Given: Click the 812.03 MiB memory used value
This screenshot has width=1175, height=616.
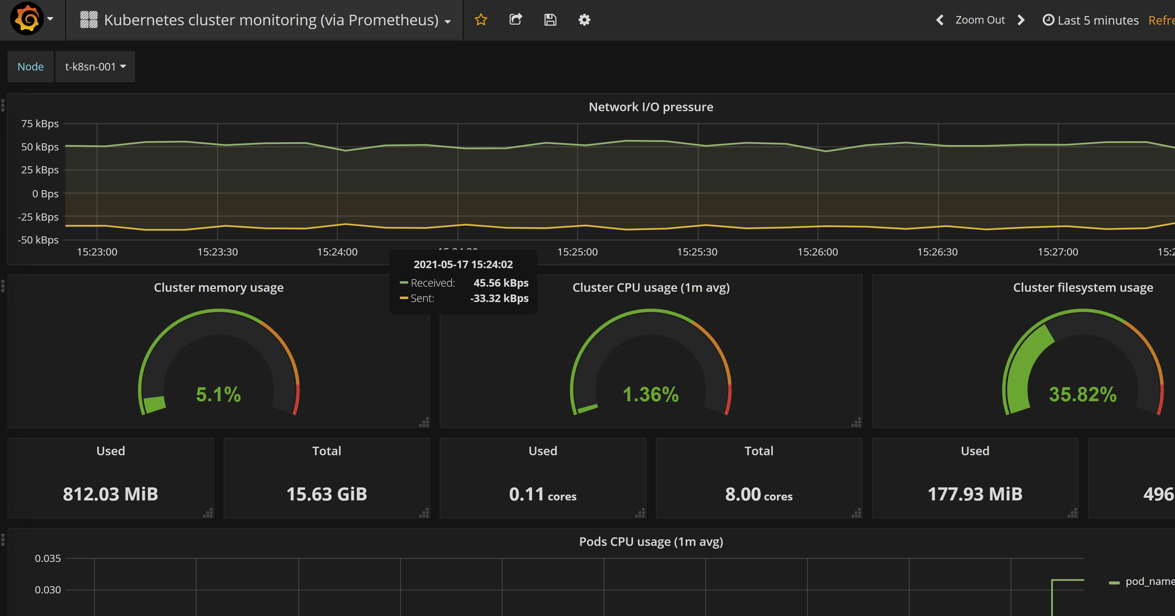Looking at the screenshot, I should point(110,494).
